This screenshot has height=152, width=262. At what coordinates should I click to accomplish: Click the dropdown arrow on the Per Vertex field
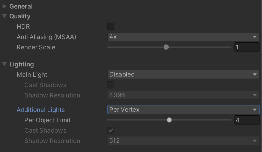[255, 110]
